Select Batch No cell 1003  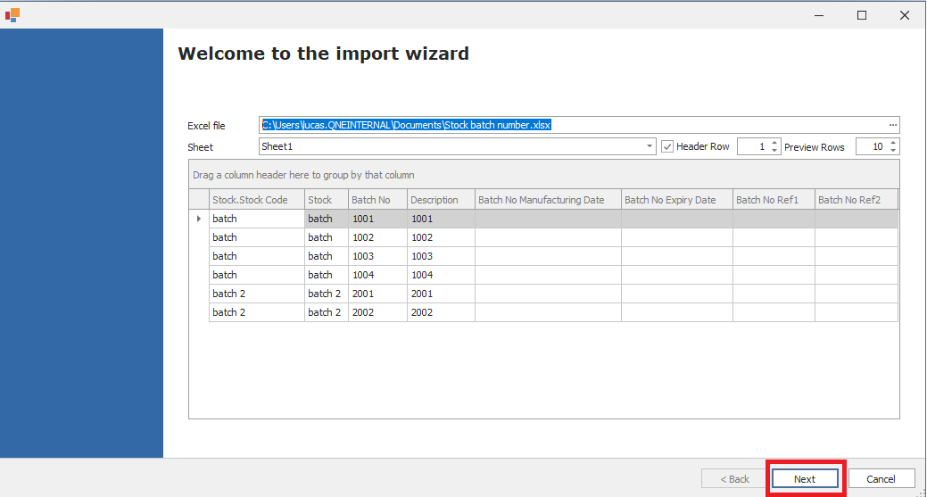coord(377,256)
